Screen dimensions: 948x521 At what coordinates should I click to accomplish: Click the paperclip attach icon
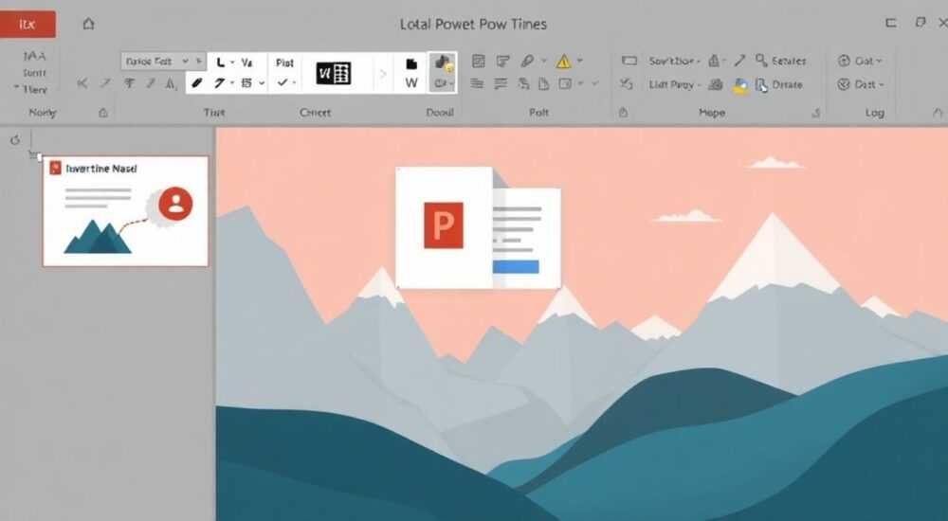click(527, 61)
